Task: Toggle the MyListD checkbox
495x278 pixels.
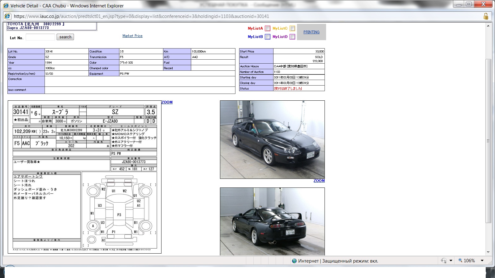Action: point(292,37)
